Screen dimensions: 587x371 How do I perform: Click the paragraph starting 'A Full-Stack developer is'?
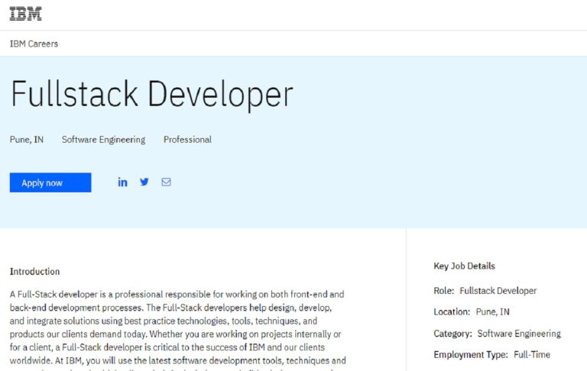click(178, 329)
